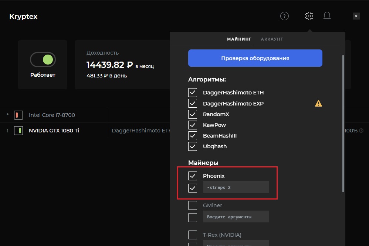This screenshot has width=369, height=246.
Task: Select the NVIDIA GTX 1080 Ti device row
Action: tap(85, 131)
